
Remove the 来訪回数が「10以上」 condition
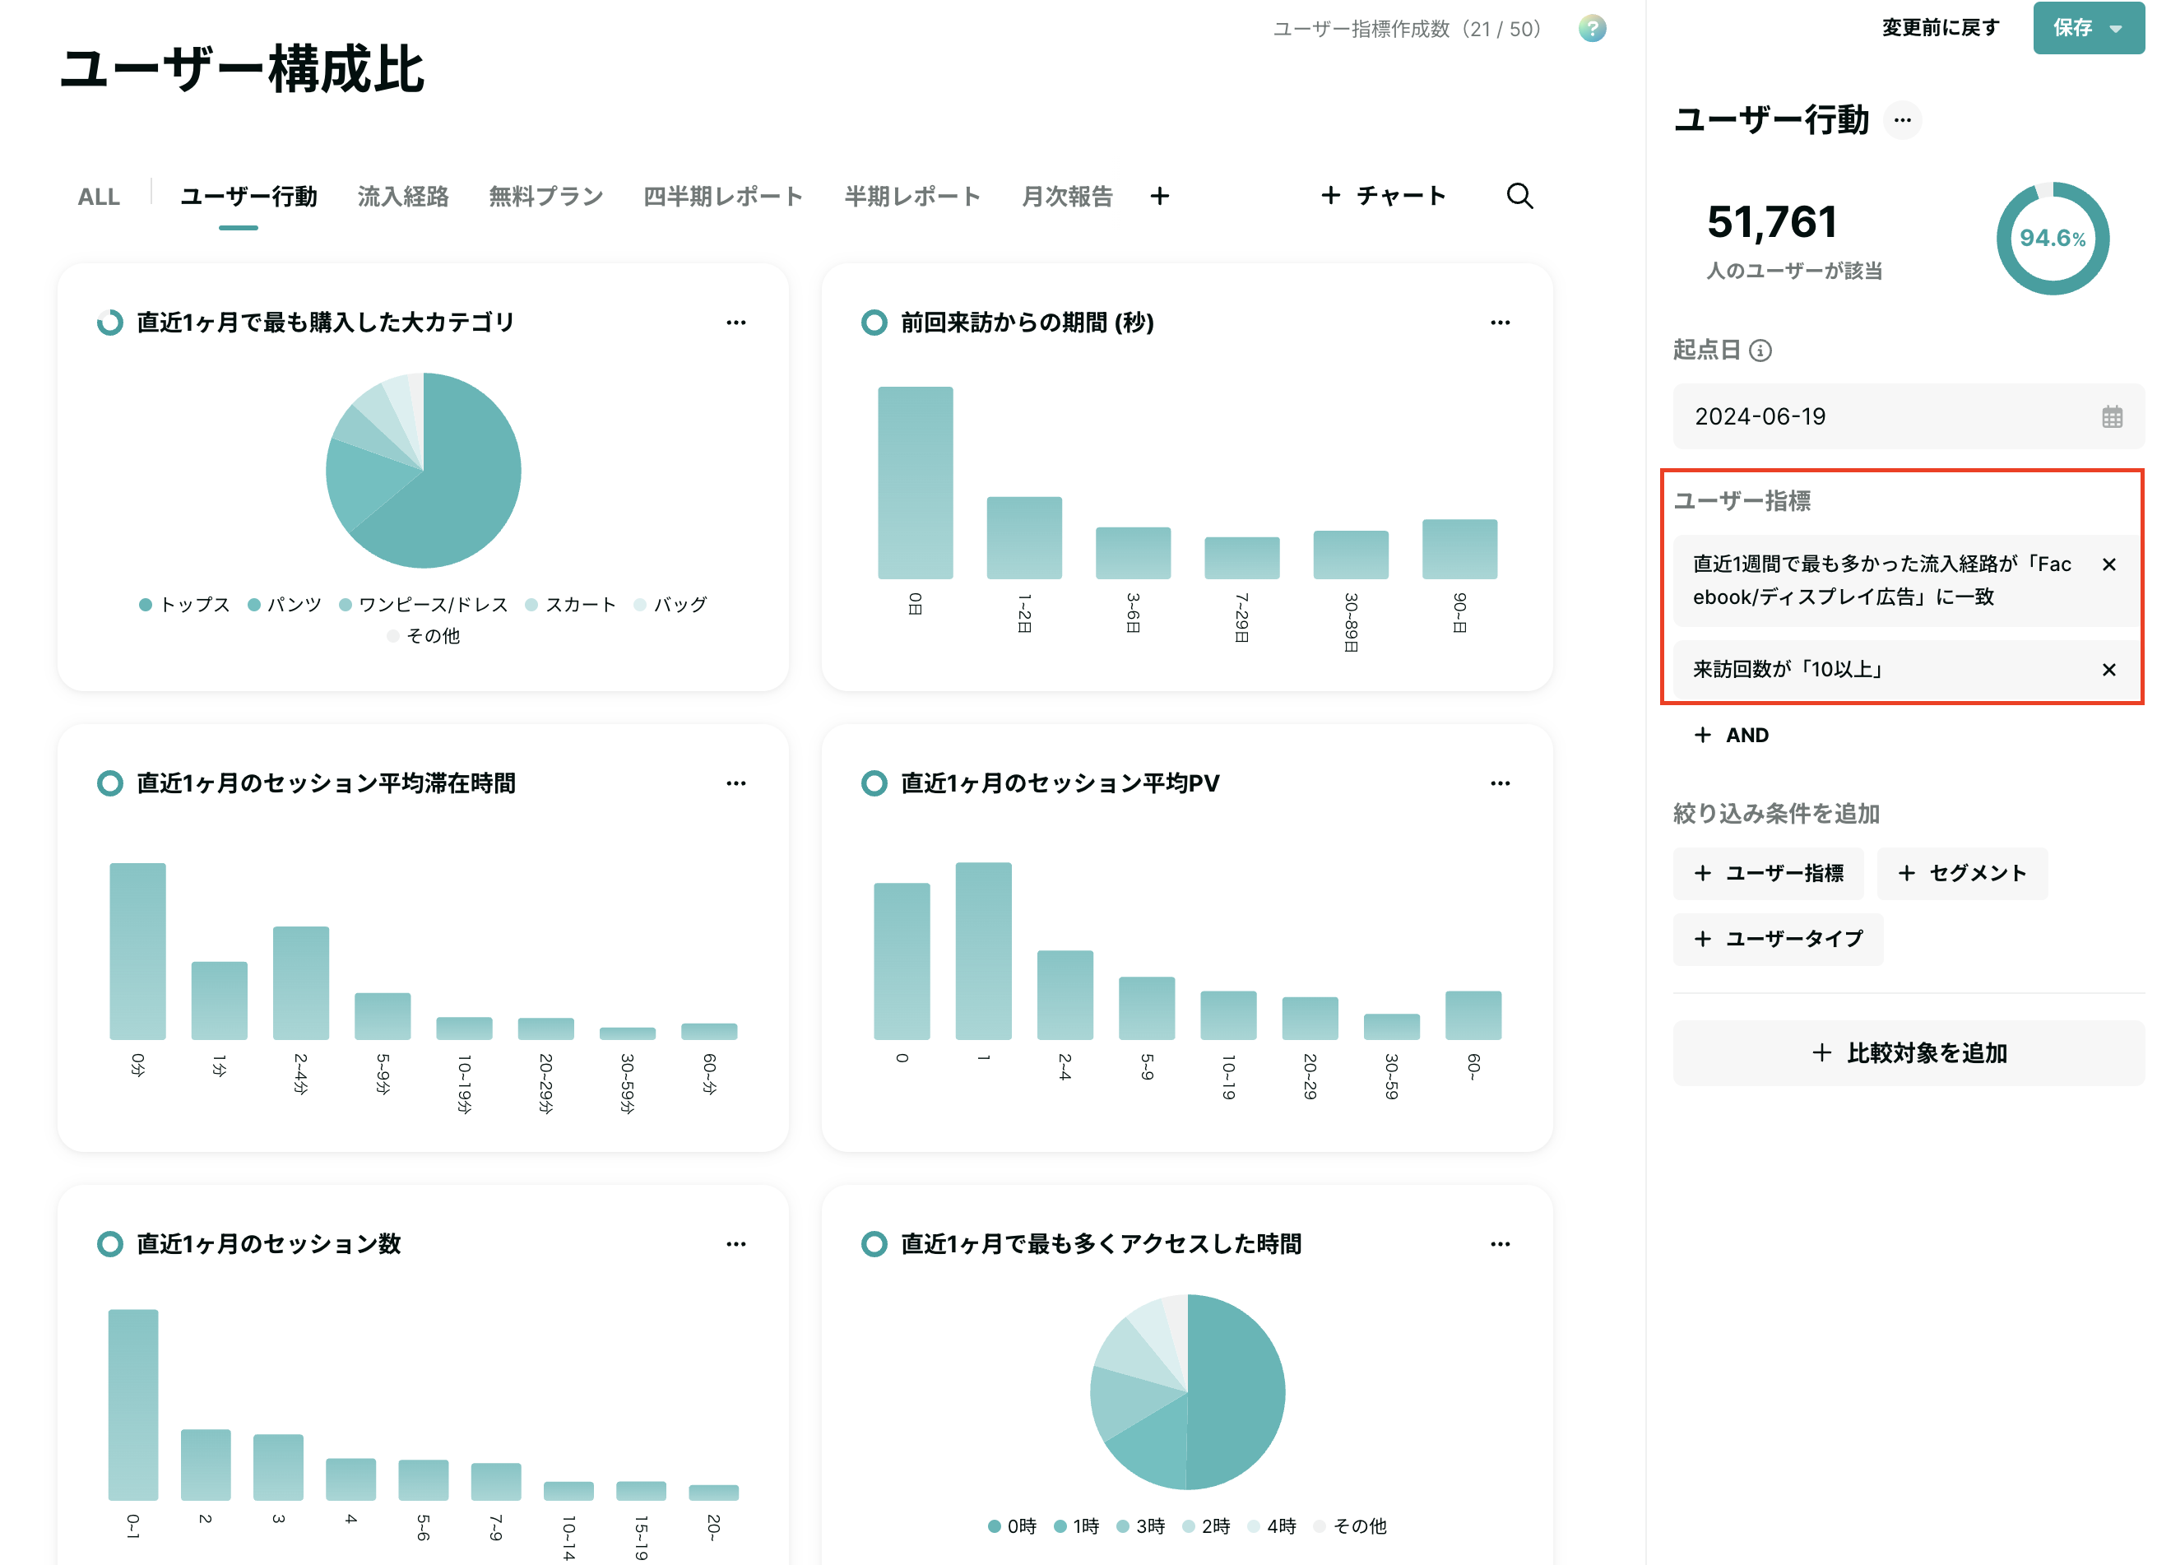click(x=2108, y=670)
